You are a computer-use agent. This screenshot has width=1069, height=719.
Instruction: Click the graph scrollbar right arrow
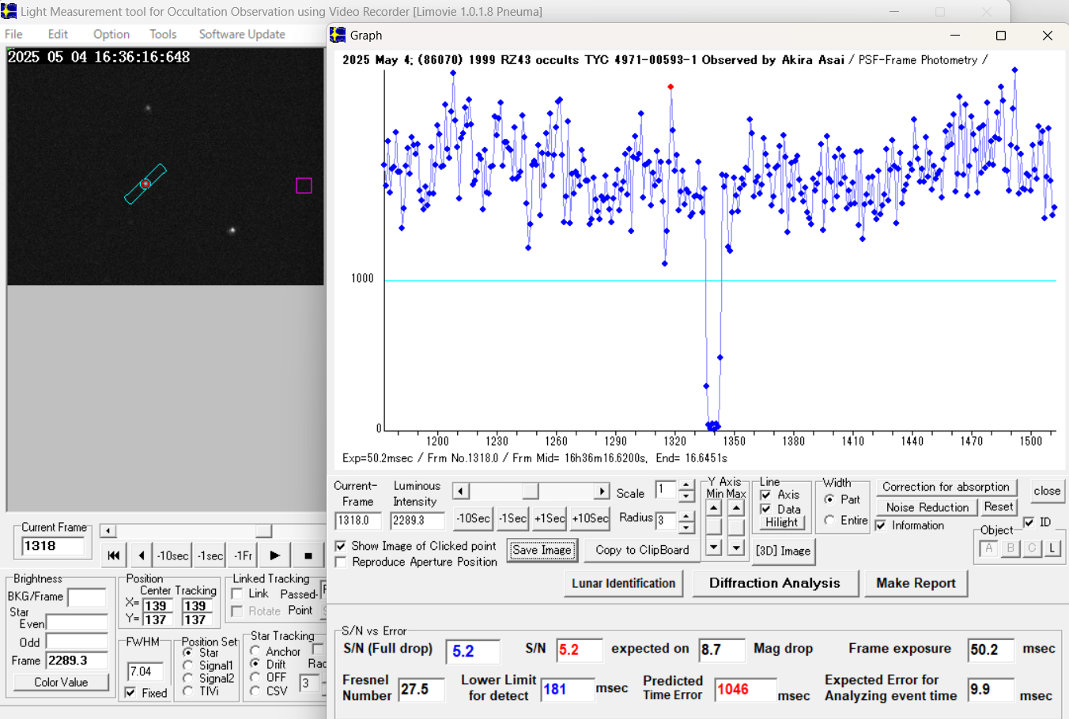[x=602, y=491]
